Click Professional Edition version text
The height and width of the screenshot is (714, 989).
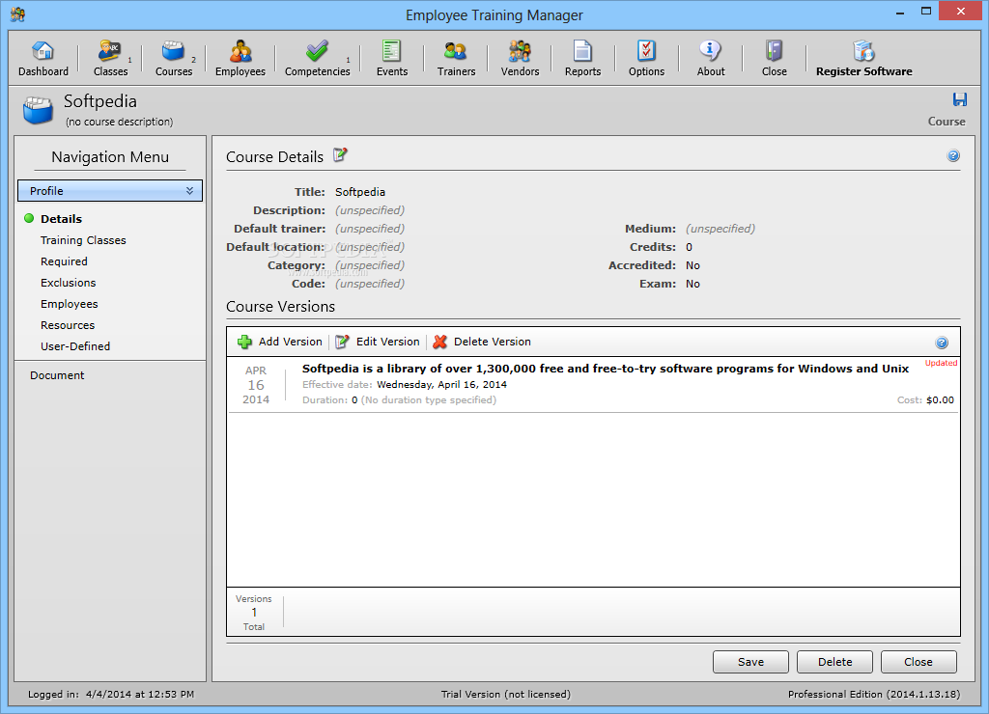point(874,695)
